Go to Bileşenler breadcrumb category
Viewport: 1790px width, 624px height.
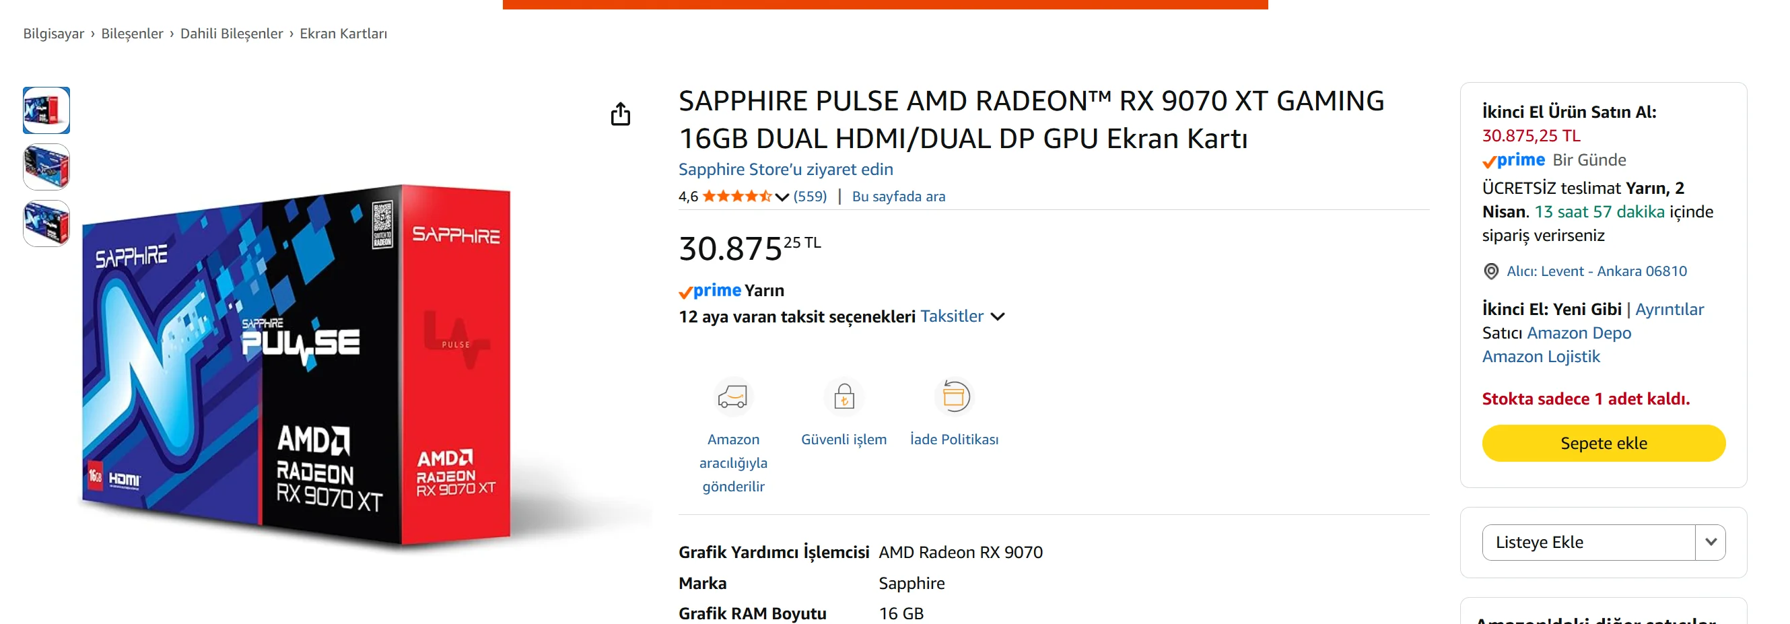(x=132, y=34)
